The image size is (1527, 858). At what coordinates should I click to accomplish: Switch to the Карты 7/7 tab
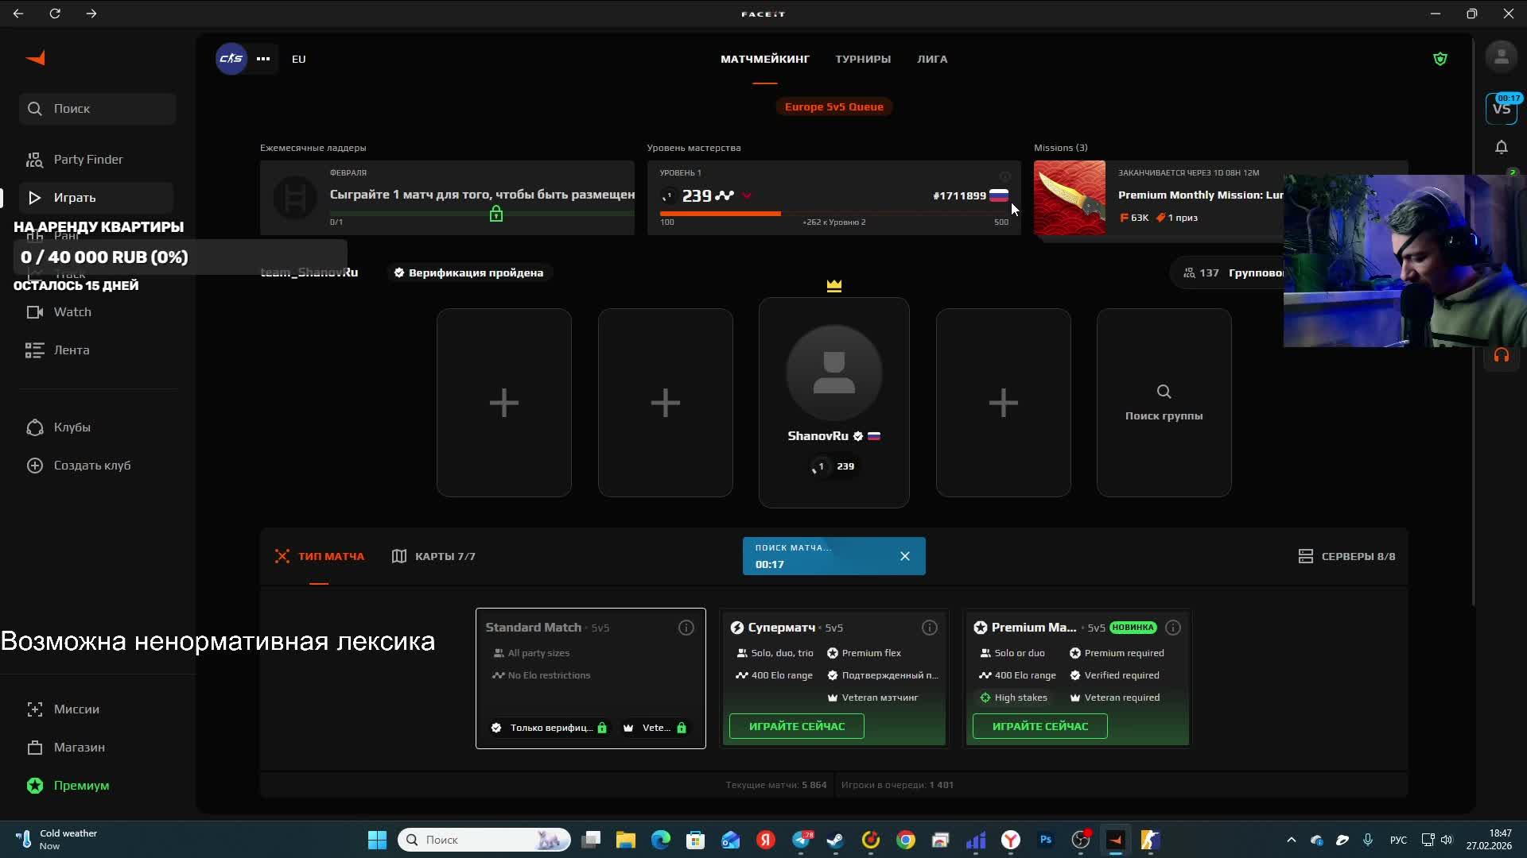click(433, 556)
